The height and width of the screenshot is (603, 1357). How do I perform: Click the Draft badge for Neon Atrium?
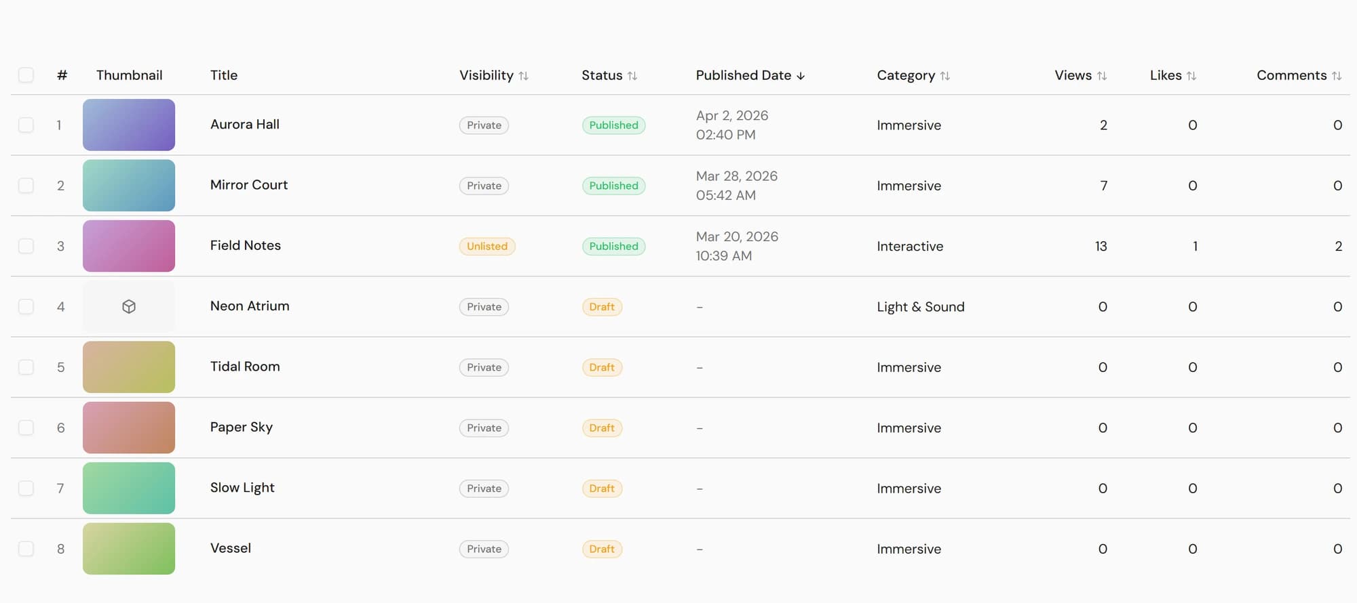pyautogui.click(x=602, y=307)
